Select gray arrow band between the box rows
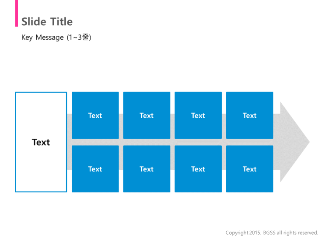The width and height of the screenshot is (325, 243). (x=172, y=142)
